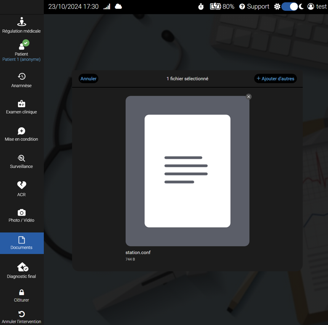Image resolution: width=328 pixels, height=325 pixels.
Task: Go to Examen clinique
Action: click(x=22, y=107)
